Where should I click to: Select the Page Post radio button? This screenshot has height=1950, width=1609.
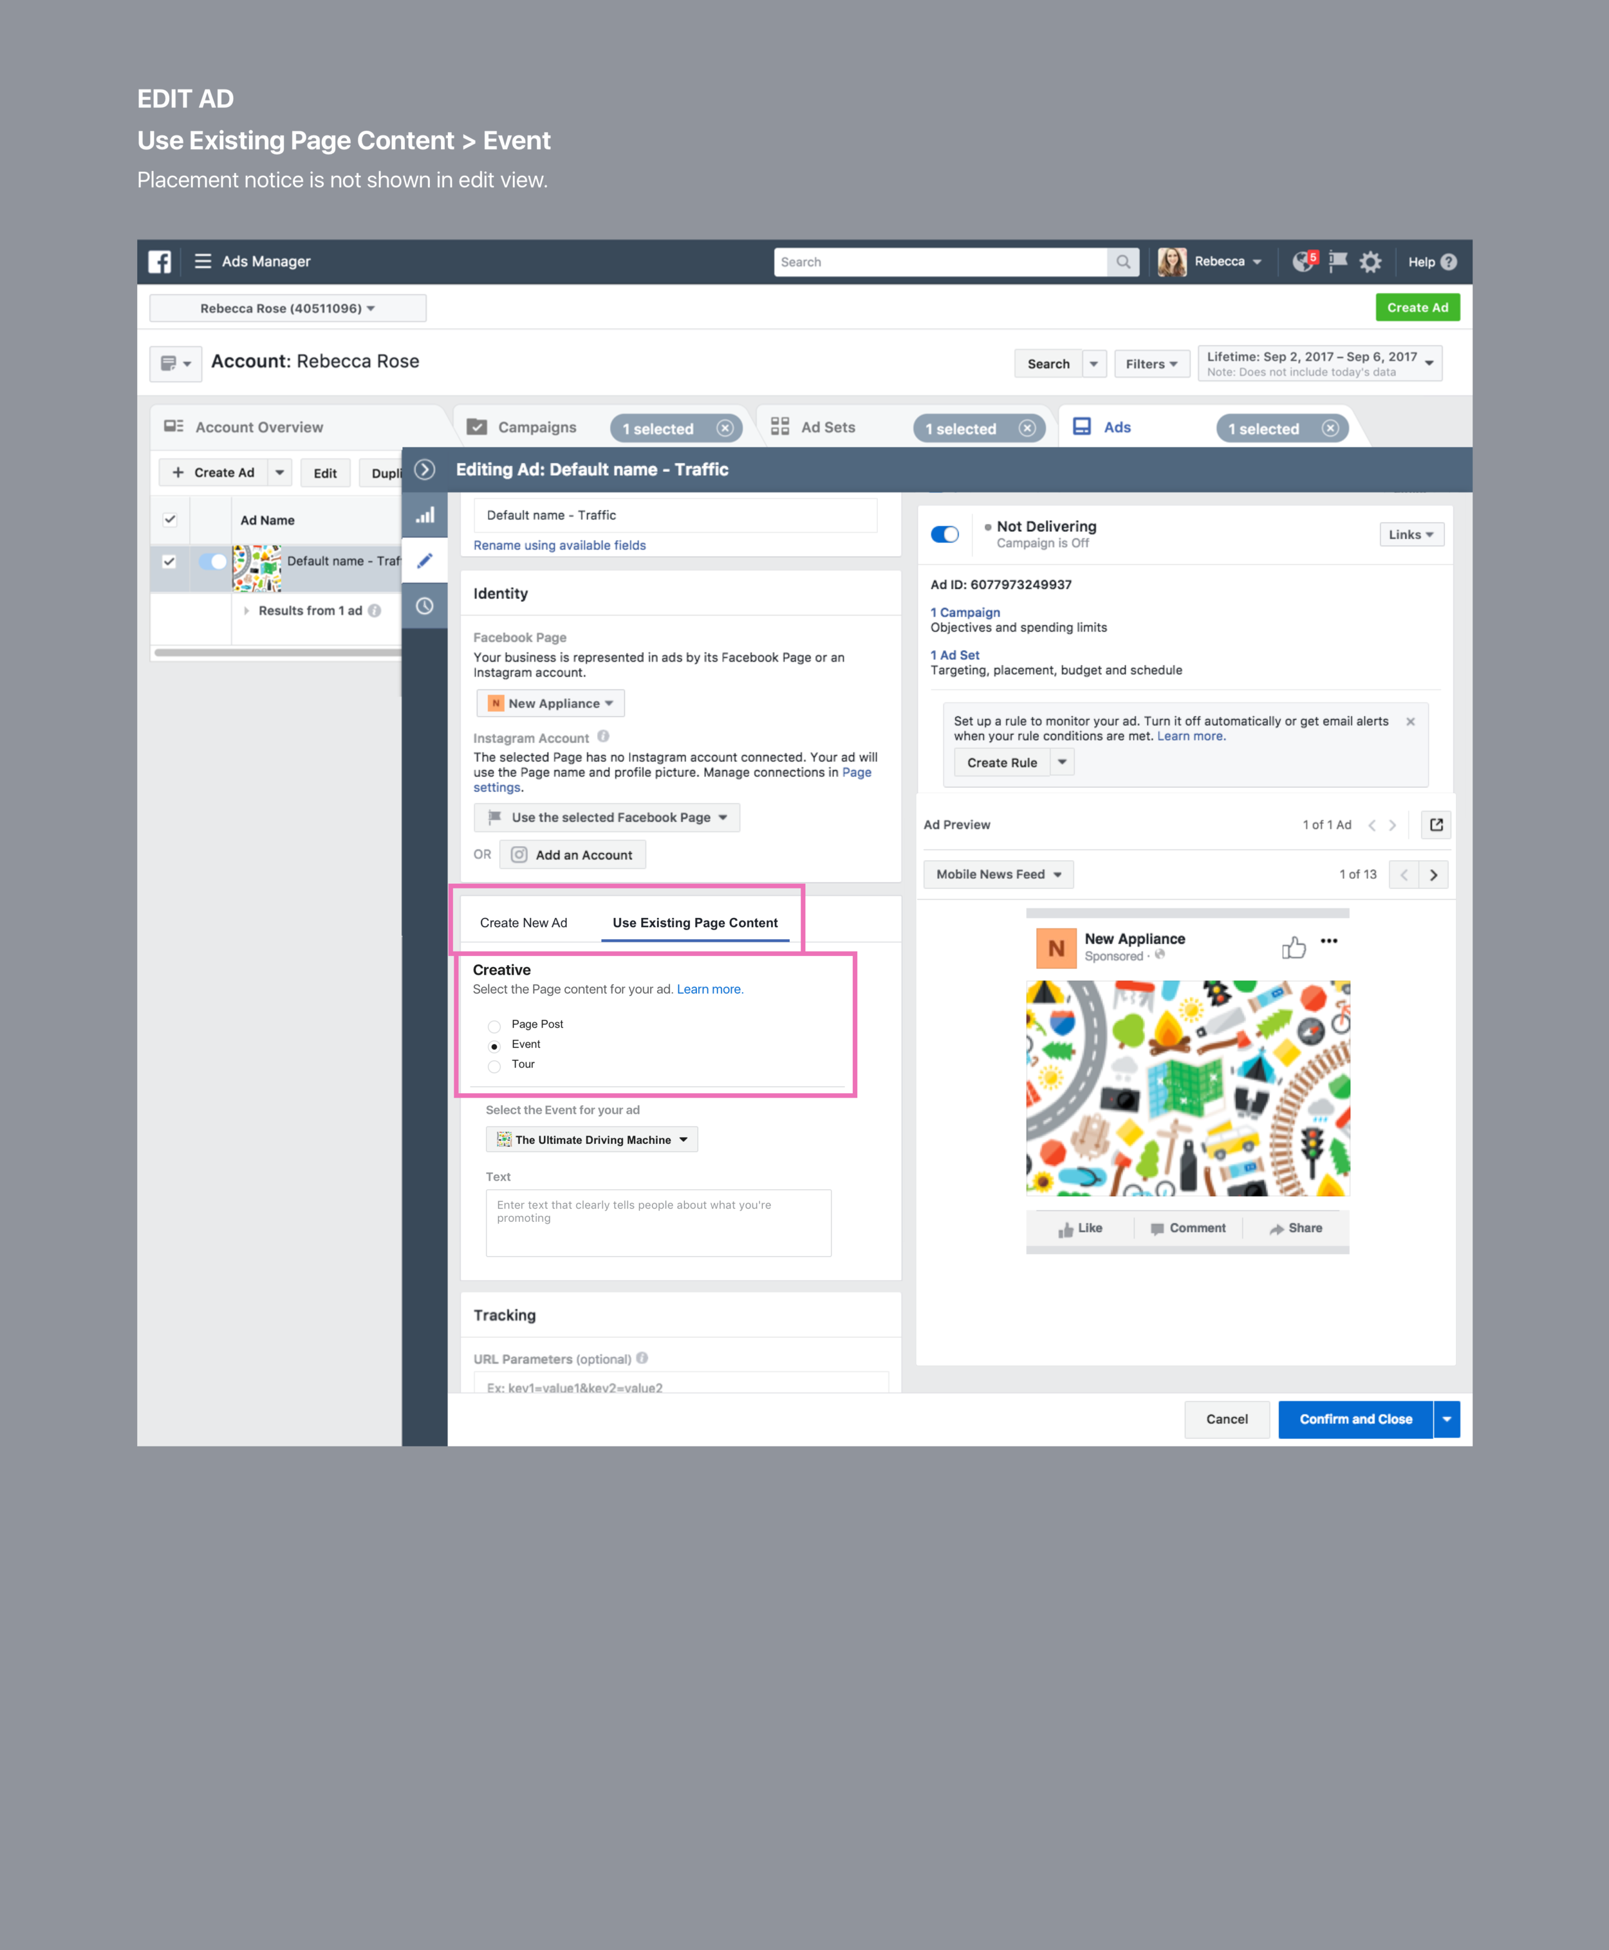click(494, 1026)
